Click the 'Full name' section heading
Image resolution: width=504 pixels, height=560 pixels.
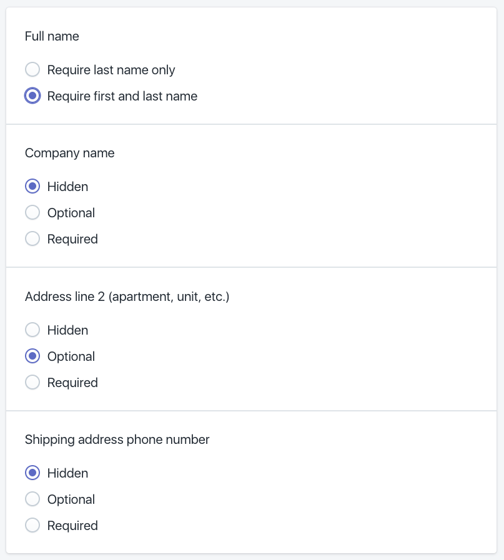pyautogui.click(x=52, y=36)
